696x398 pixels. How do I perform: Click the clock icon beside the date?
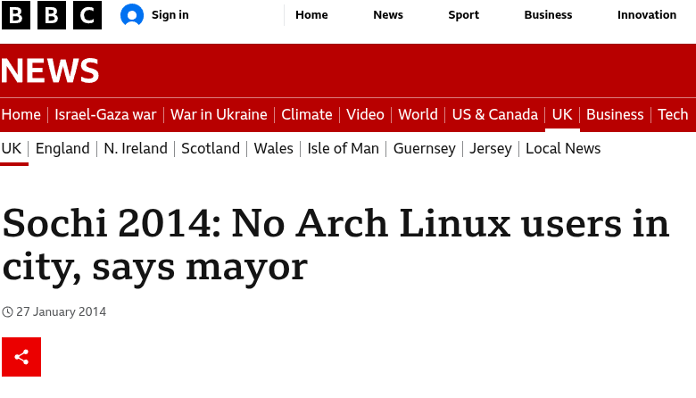click(x=7, y=312)
